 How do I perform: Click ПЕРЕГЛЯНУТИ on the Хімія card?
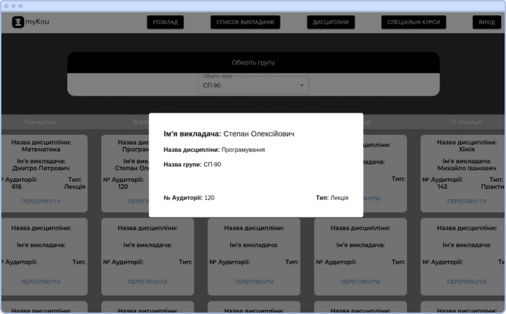coord(466,201)
